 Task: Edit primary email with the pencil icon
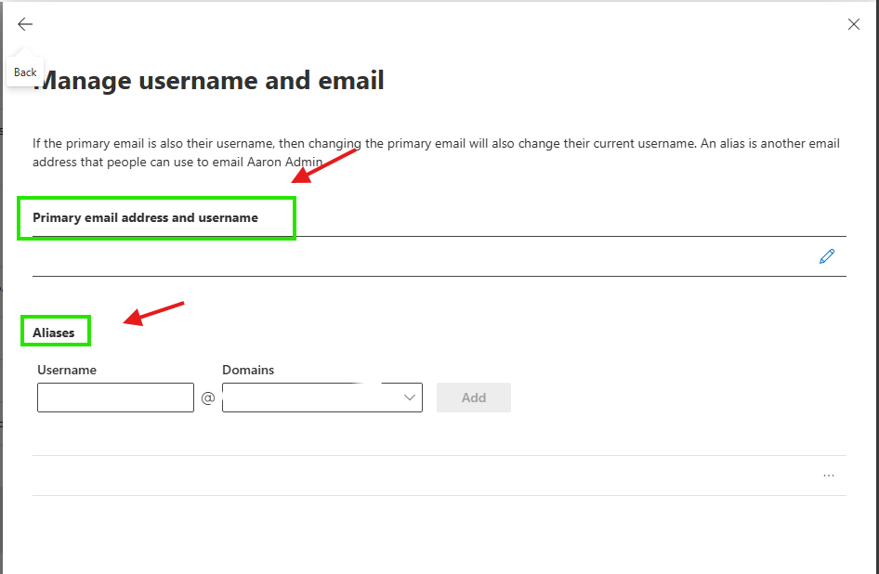pos(827,256)
